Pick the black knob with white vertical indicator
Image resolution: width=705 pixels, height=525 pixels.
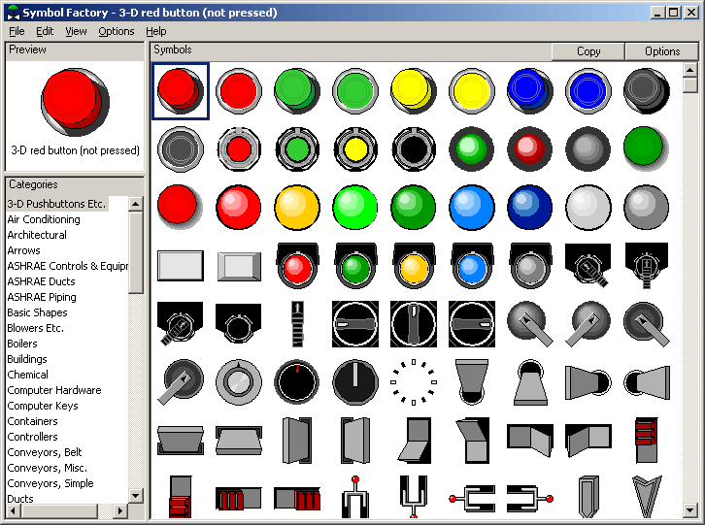click(355, 382)
